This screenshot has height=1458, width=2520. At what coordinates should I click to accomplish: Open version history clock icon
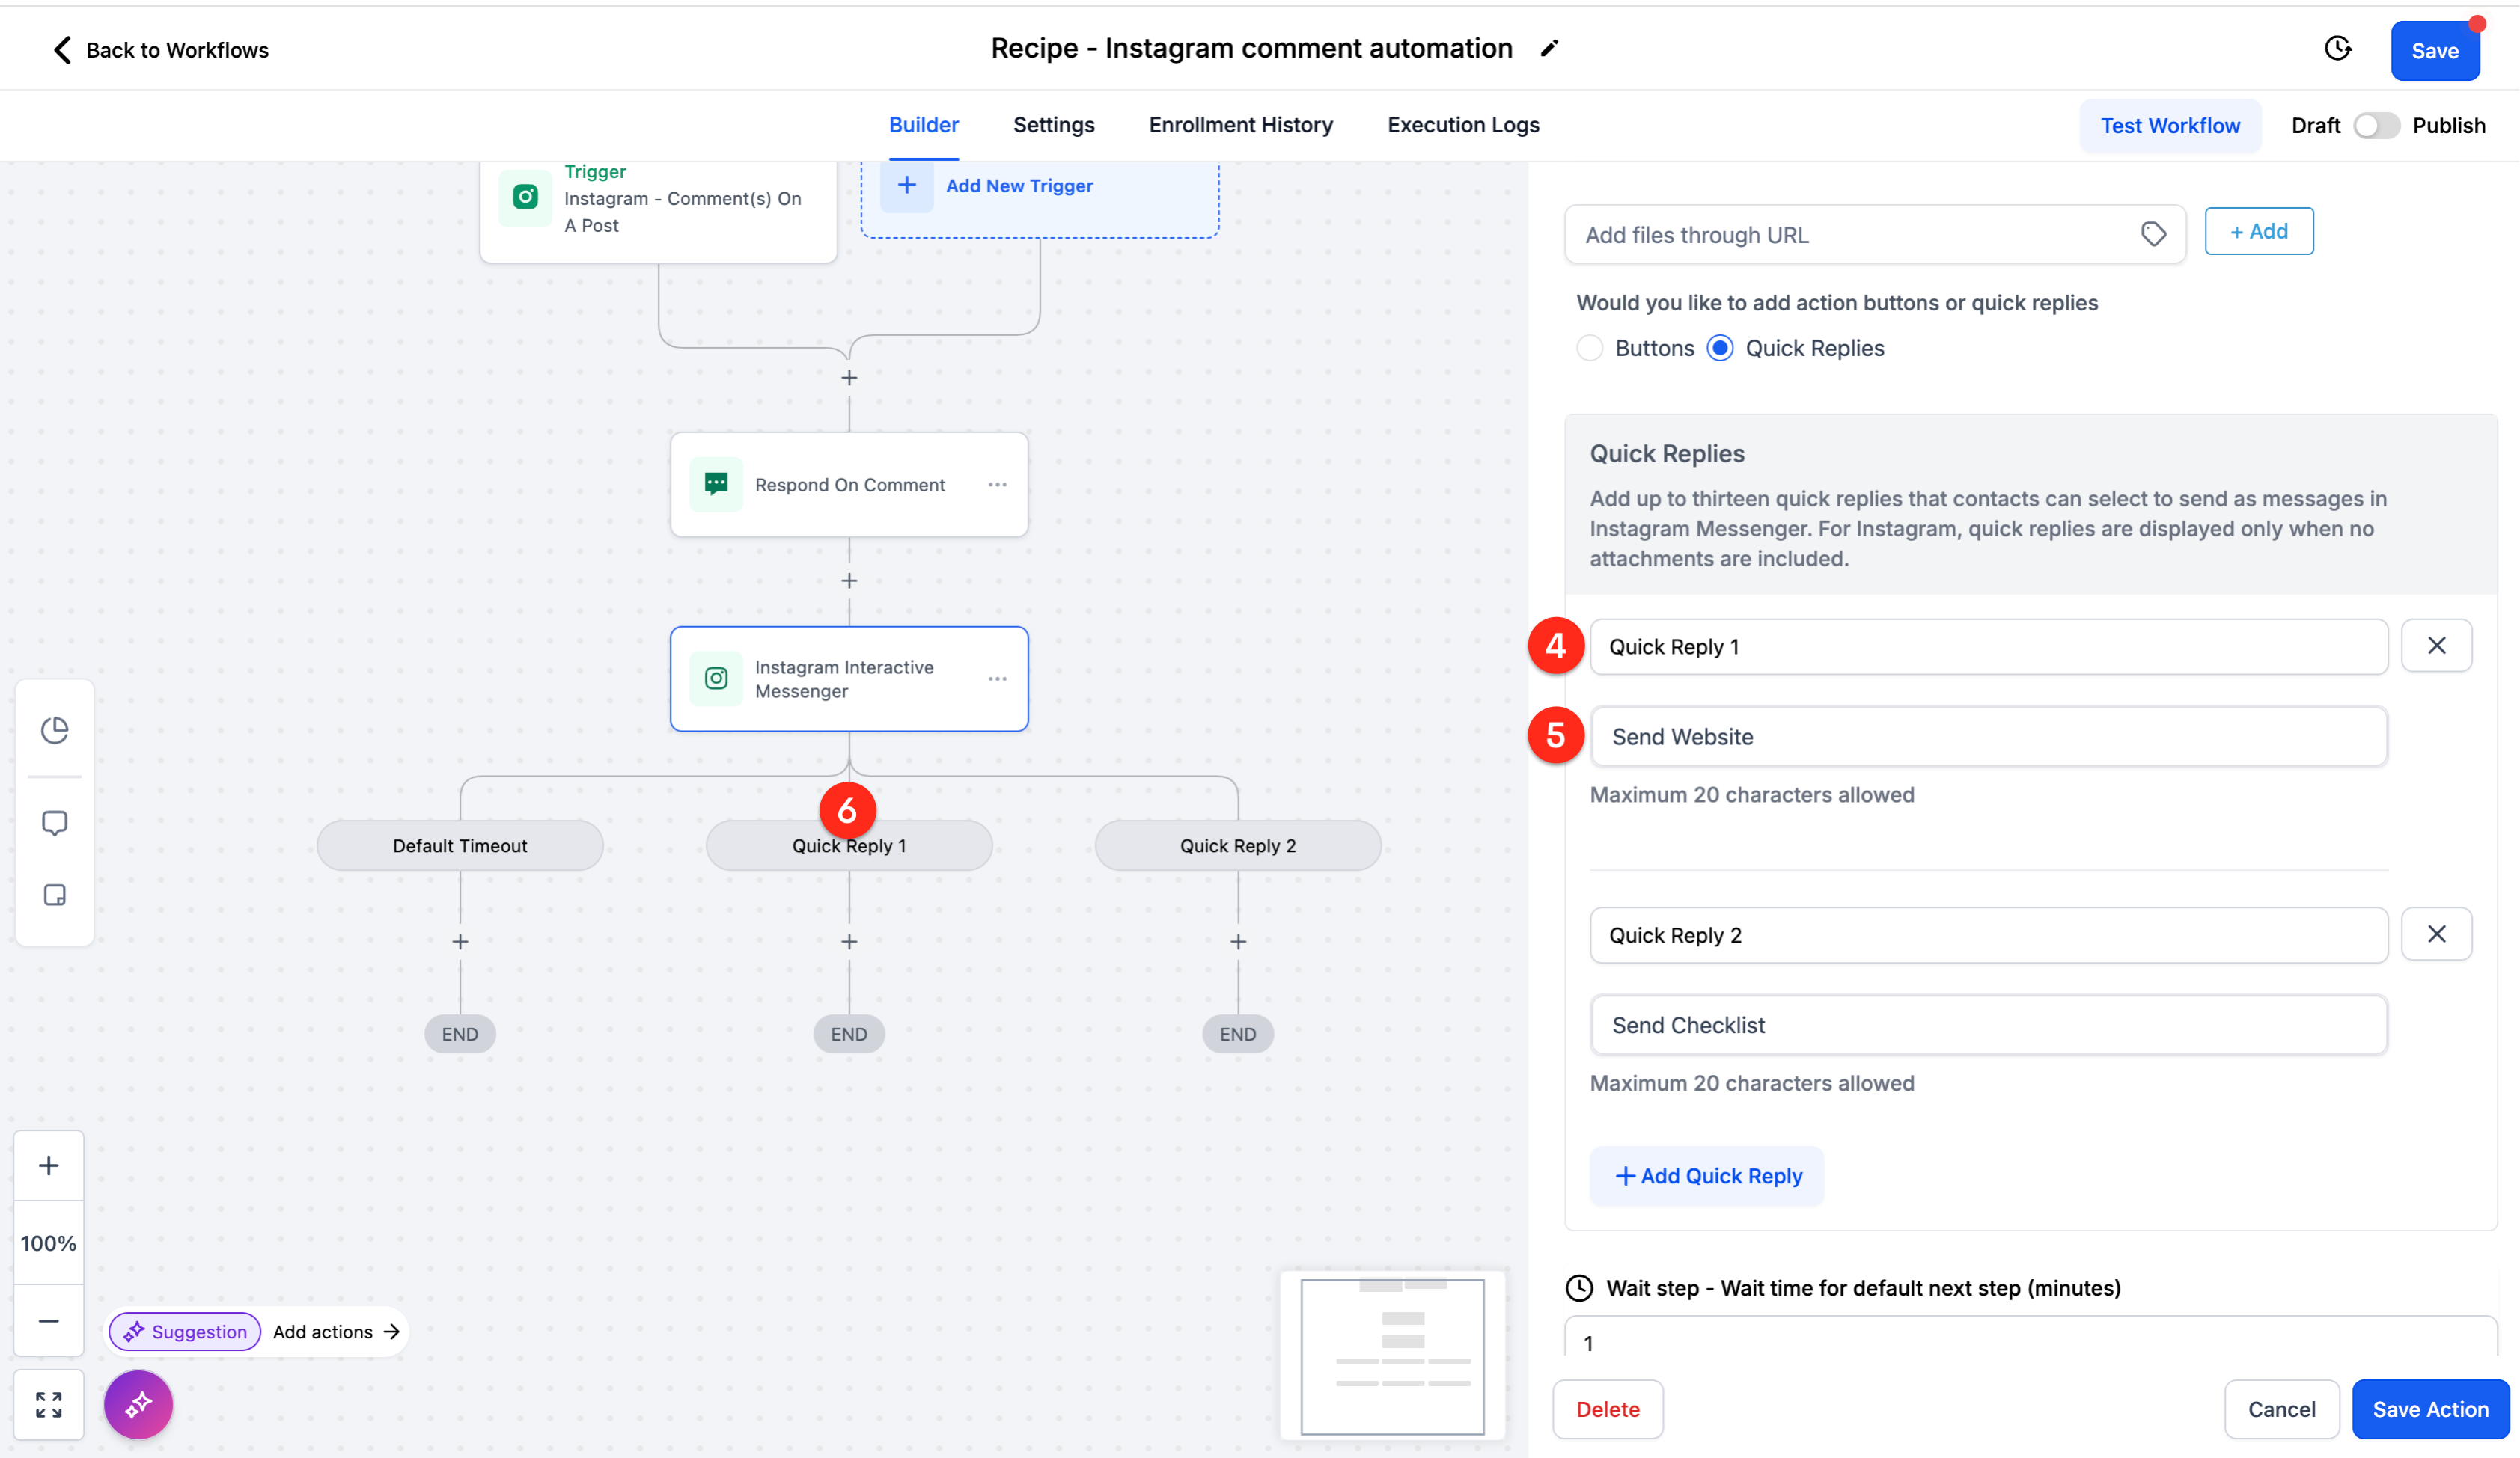[x=2338, y=48]
